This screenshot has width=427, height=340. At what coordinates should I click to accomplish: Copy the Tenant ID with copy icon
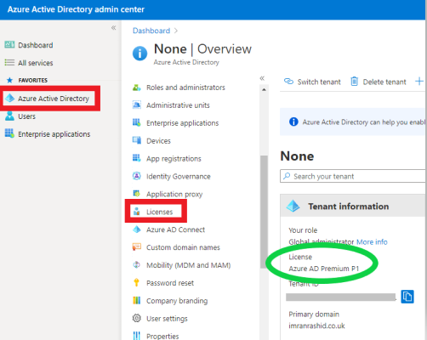[x=407, y=297]
